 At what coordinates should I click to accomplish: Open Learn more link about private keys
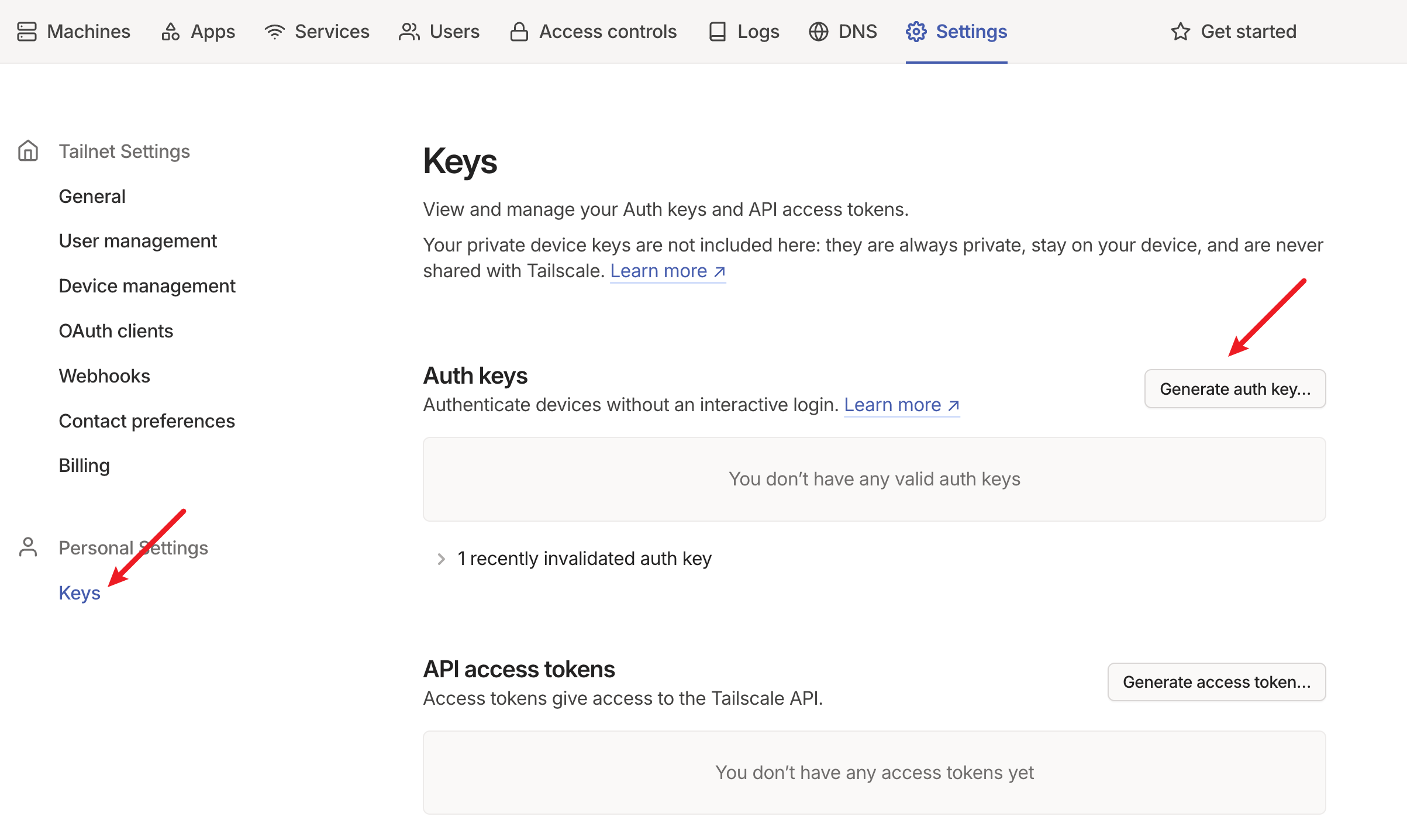coord(667,271)
